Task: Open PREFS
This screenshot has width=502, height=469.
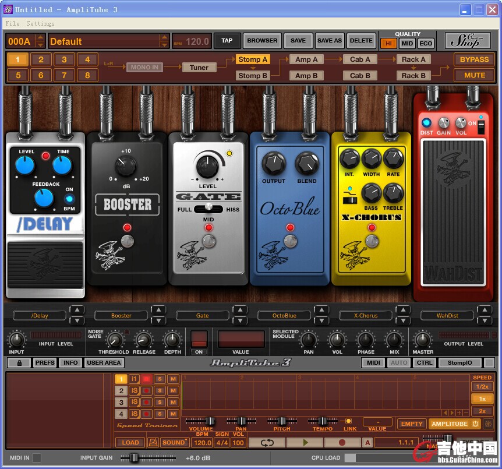Action: coord(45,363)
